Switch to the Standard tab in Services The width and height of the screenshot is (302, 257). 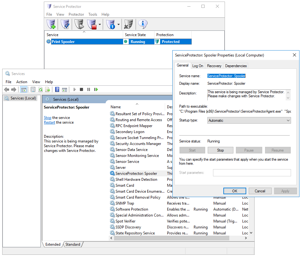(73, 244)
